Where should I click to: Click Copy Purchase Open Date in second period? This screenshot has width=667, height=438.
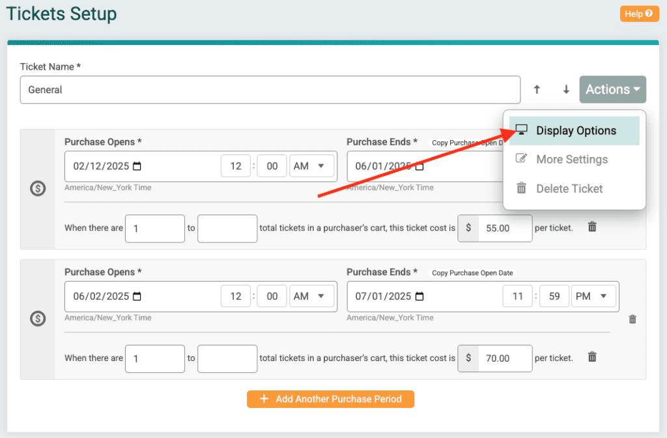(x=472, y=273)
